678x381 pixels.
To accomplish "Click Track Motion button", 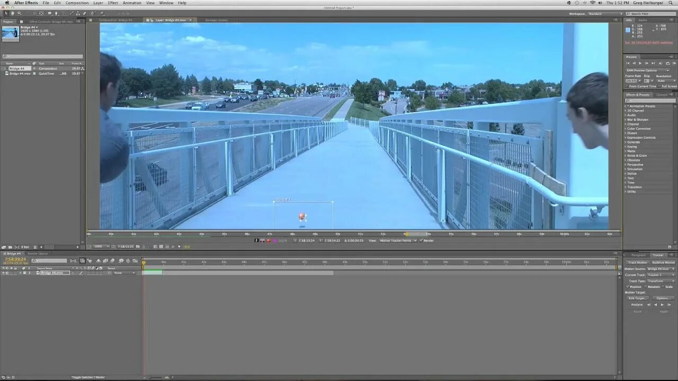I will coord(637,262).
